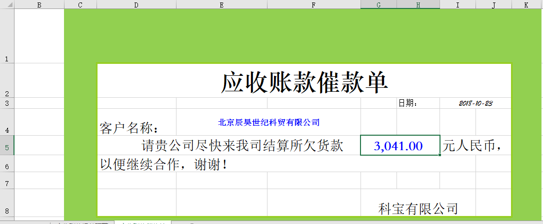Click the row 2 header
543x224 pixels.
coord(7,80)
